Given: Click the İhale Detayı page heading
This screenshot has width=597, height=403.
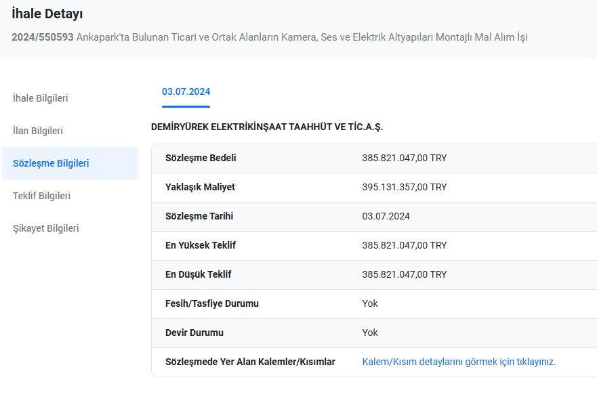Looking at the screenshot, I should 47,14.
